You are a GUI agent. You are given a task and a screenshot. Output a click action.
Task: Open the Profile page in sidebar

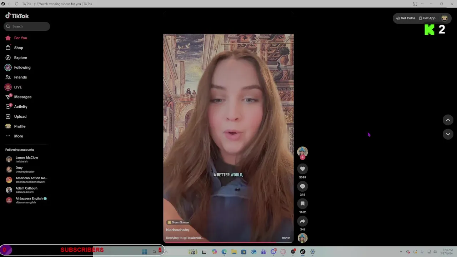tap(16, 126)
